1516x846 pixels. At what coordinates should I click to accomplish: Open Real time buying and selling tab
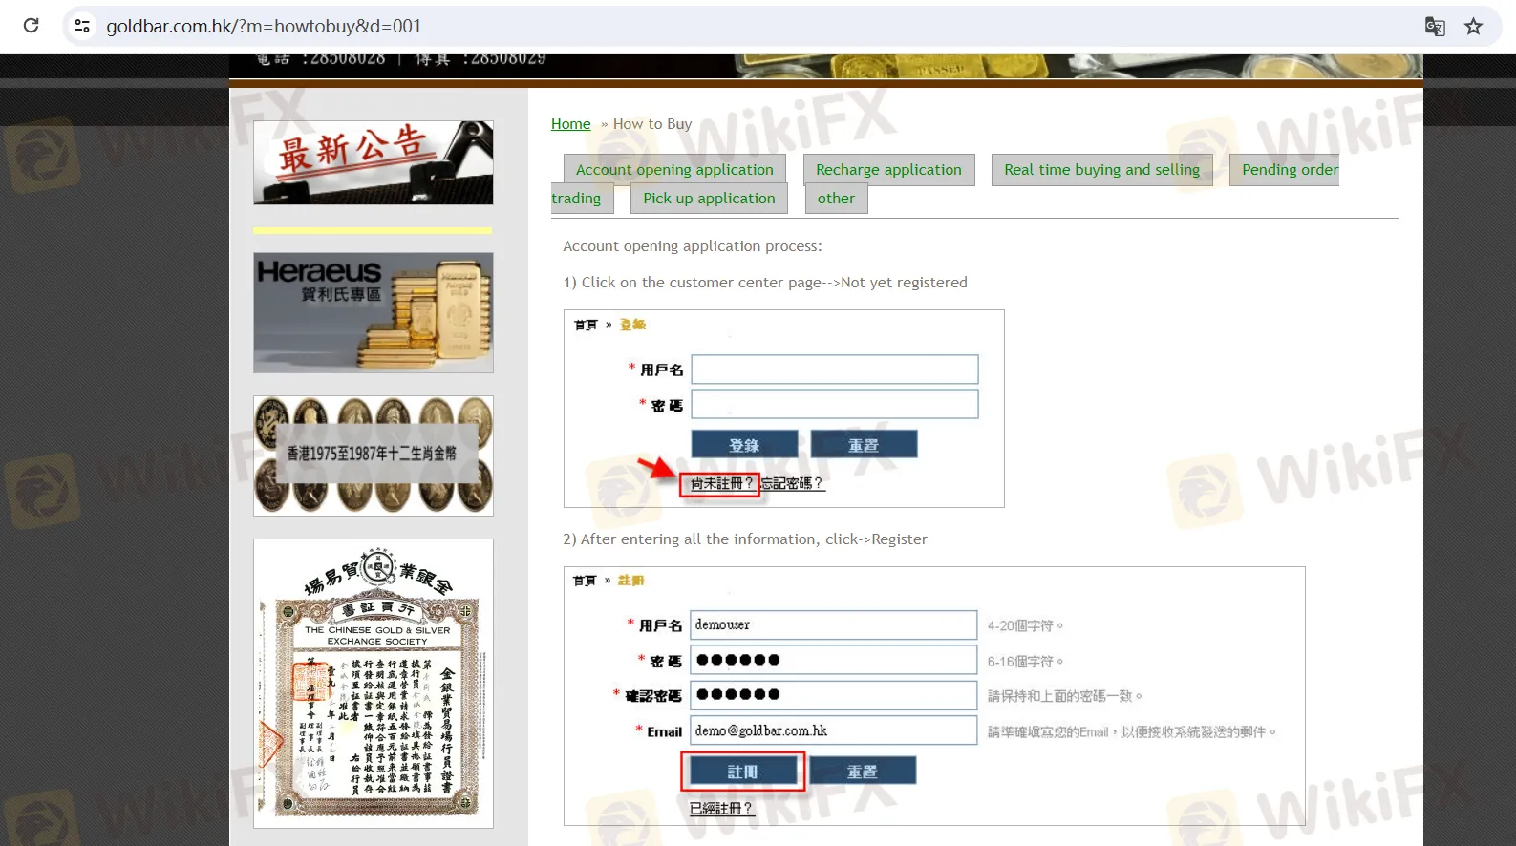coord(1101,170)
